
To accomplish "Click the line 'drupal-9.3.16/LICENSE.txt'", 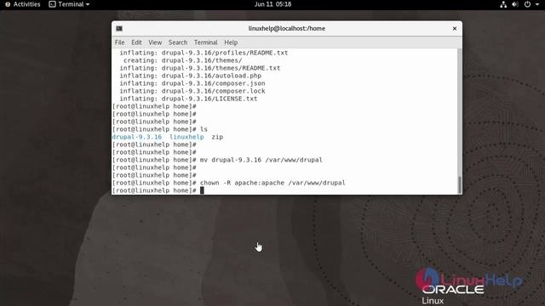I will pos(209,99).
